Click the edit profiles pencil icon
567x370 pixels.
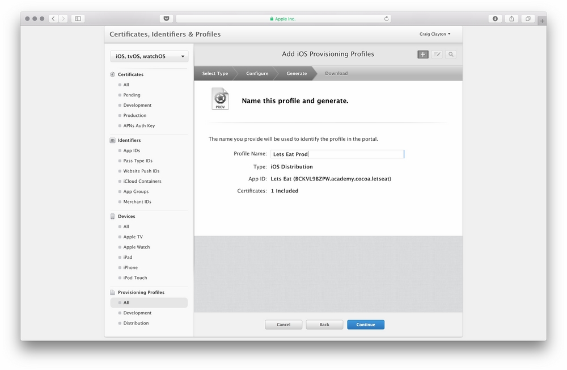(x=437, y=54)
